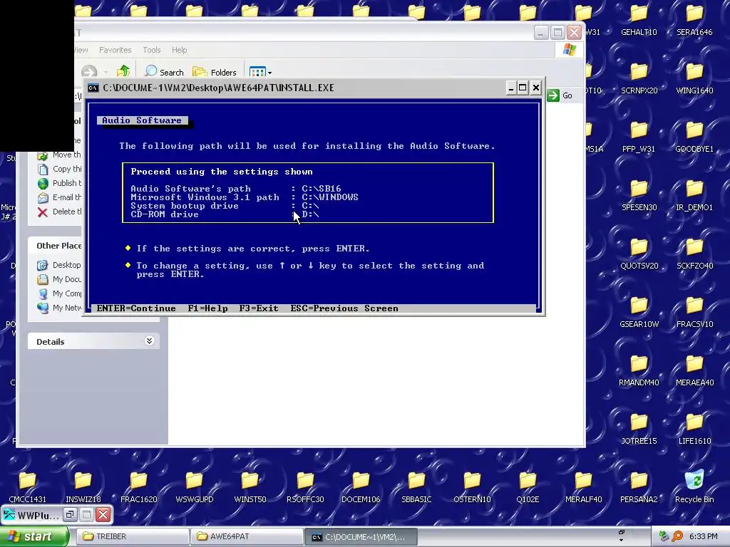The width and height of the screenshot is (730, 547).
Task: Open the FRACSV10 desktop folder
Action: 694,312
